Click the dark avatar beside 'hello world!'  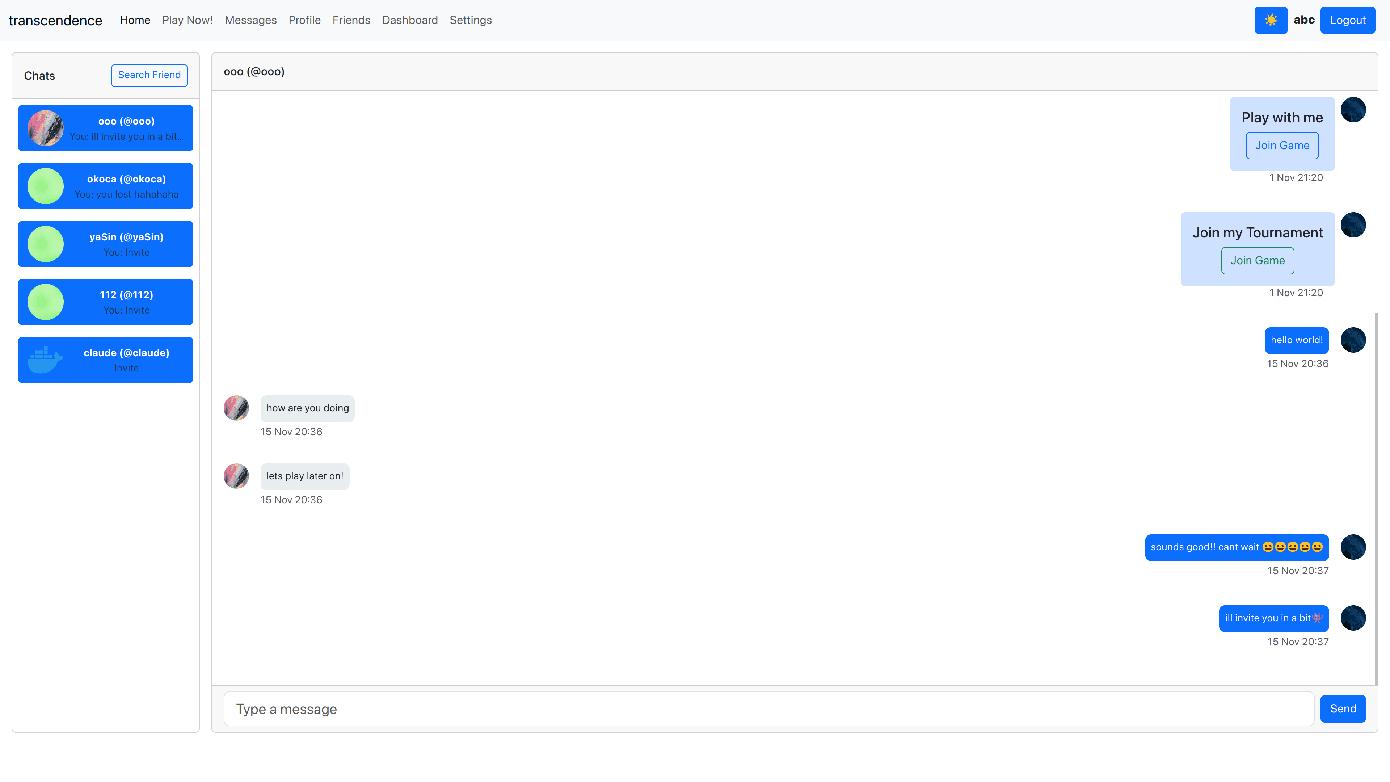click(x=1353, y=340)
